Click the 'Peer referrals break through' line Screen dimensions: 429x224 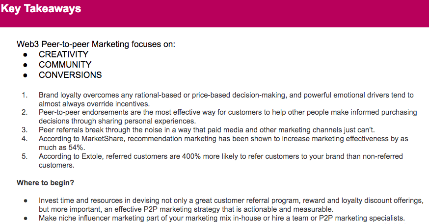point(207,130)
